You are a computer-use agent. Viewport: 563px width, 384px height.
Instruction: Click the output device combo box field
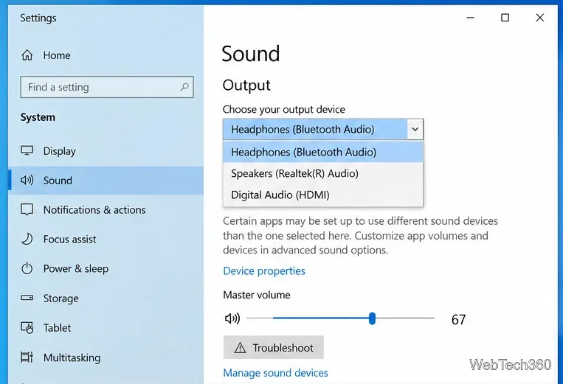point(322,129)
